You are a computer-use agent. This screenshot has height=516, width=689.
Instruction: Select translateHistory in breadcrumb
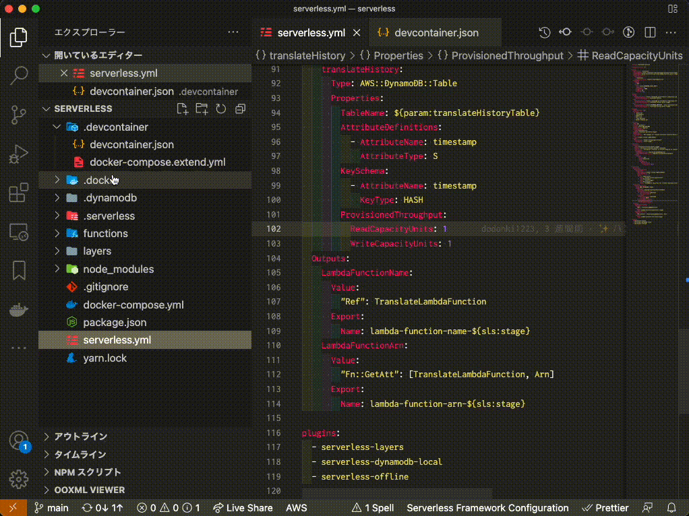click(307, 56)
